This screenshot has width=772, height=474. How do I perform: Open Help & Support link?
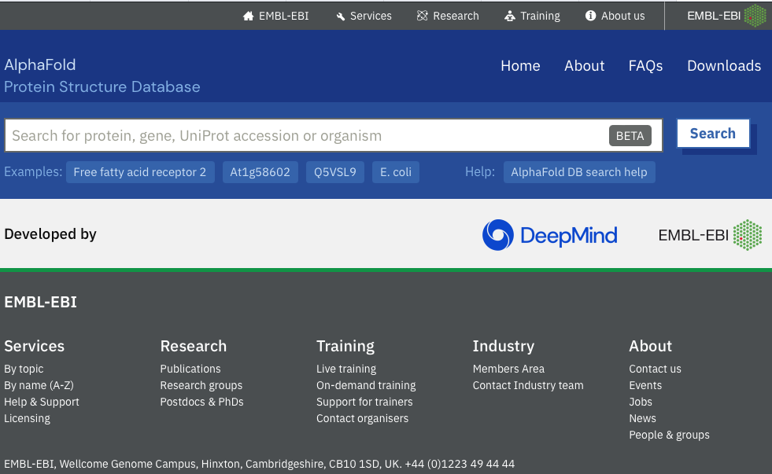click(42, 402)
